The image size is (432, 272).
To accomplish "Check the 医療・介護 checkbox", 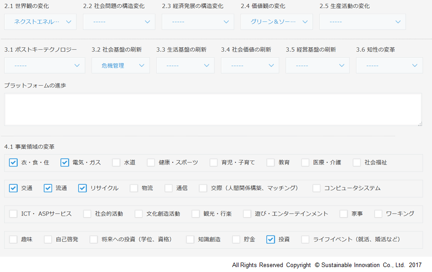I will coord(306,162).
